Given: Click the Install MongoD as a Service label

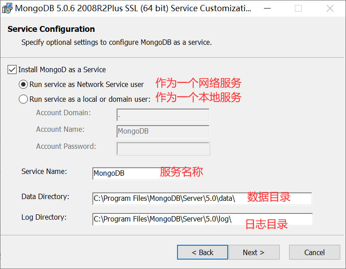Looking at the screenshot, I should 62,70.
